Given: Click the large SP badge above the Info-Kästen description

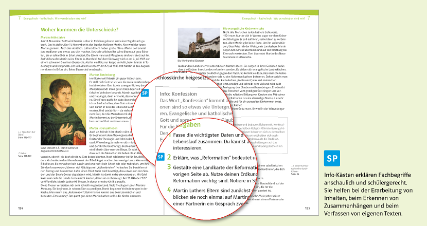Looking at the screenshot, I should (332, 158).
